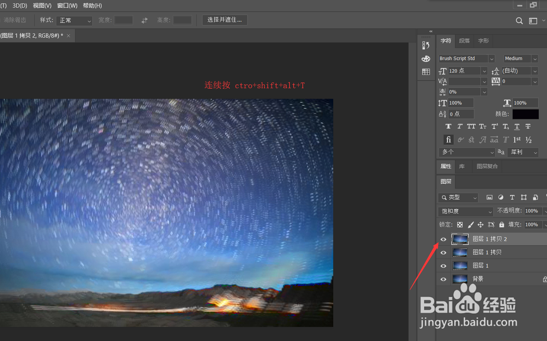Viewport: 547px width, 341px height.
Task: Switch to the 段落 tab
Action: point(464,41)
